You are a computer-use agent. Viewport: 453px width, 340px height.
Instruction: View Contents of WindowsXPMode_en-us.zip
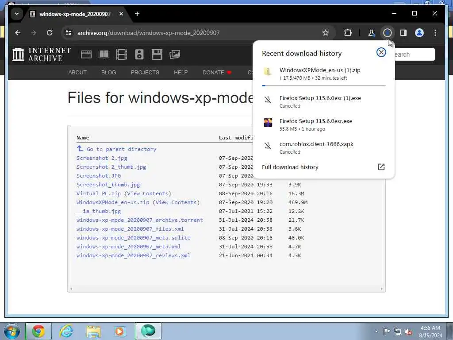[x=176, y=202]
